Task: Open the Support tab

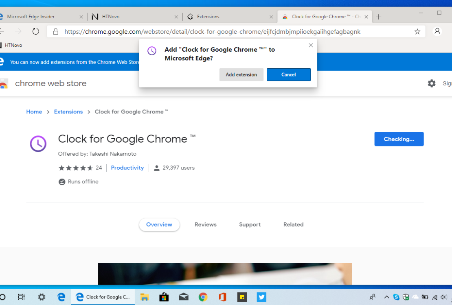Action: click(250, 224)
